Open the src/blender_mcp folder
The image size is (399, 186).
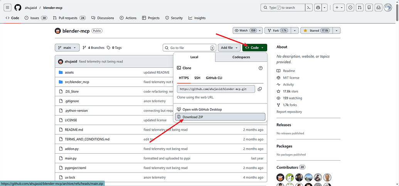click(77, 82)
